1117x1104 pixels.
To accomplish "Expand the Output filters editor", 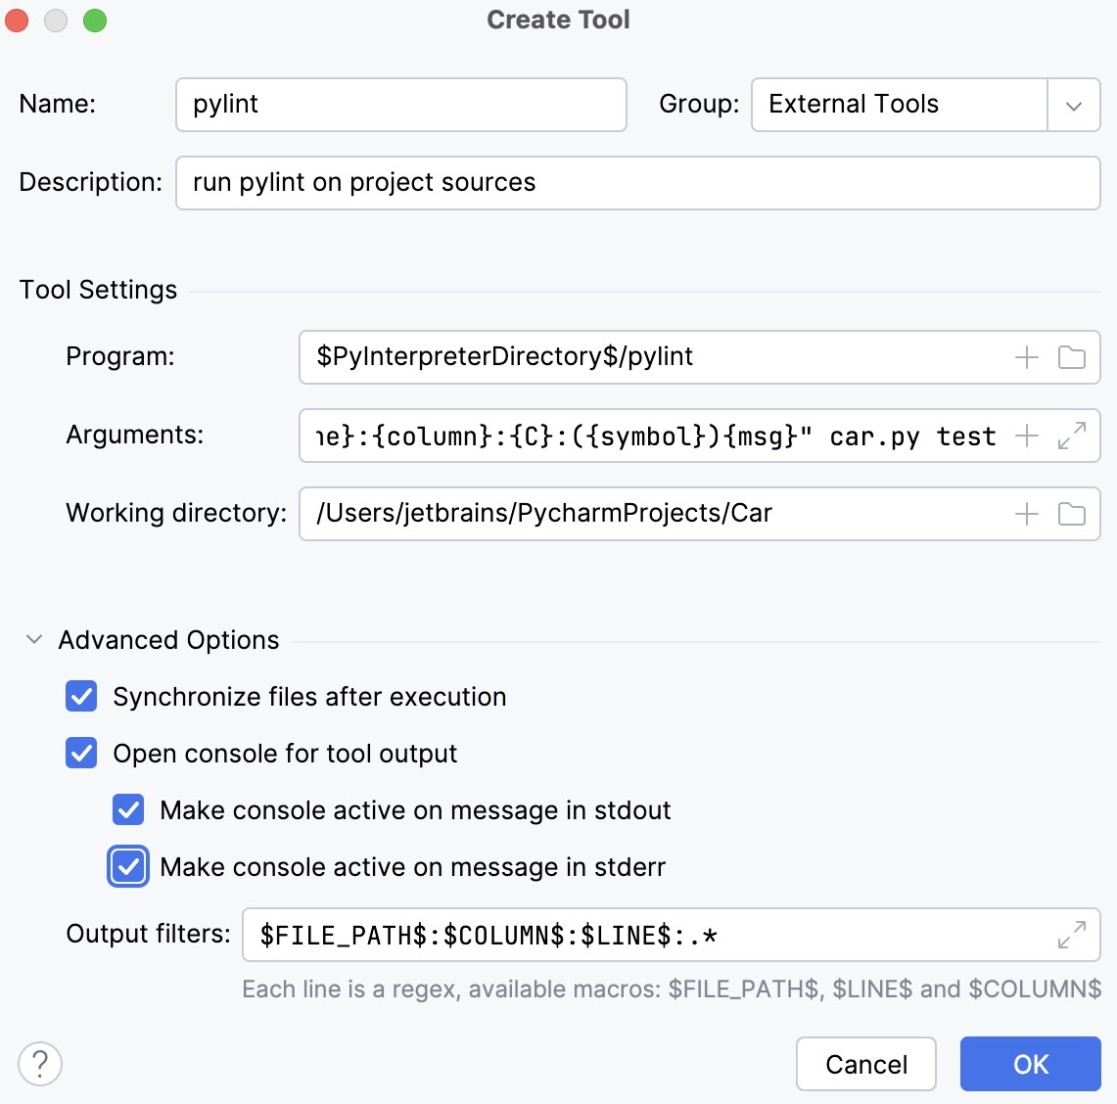I will [1074, 935].
